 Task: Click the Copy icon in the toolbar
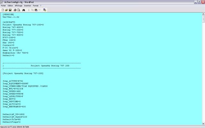pyautogui.click(x=32, y=10)
